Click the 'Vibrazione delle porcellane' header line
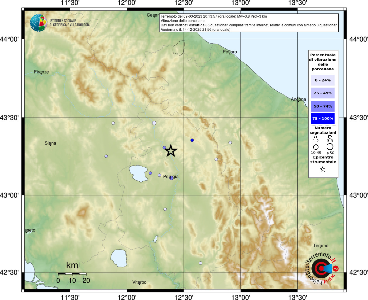Viewport: 368px width, 300px height. [x=183, y=21]
